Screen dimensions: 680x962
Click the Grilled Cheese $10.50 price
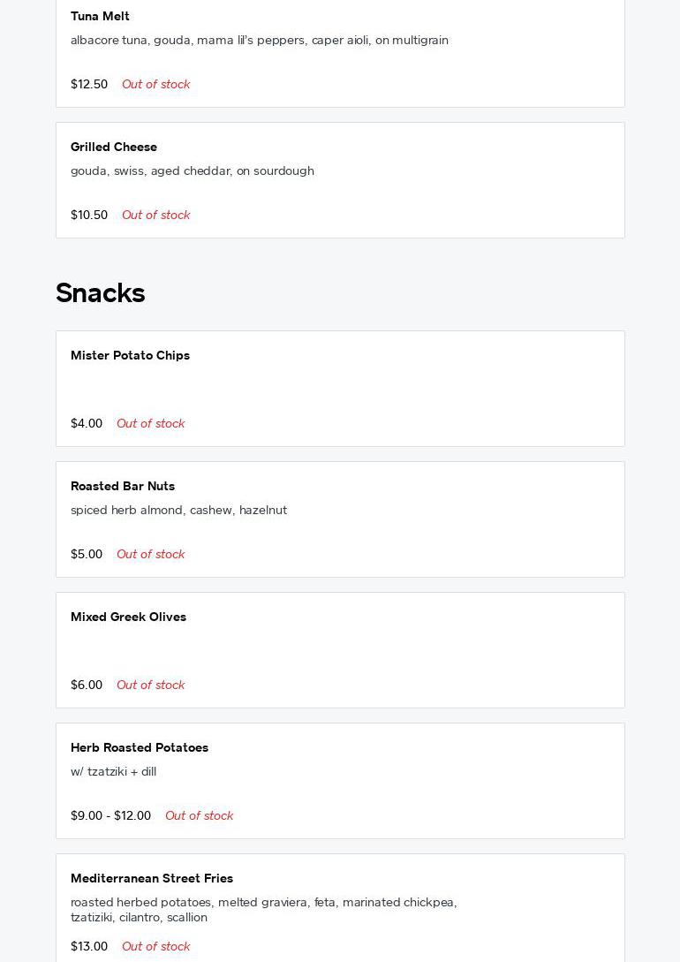pyautogui.click(x=89, y=215)
